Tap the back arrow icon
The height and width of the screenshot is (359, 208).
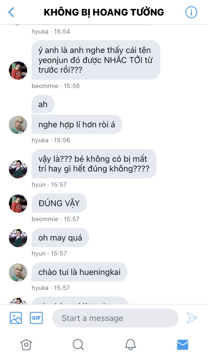11,12
